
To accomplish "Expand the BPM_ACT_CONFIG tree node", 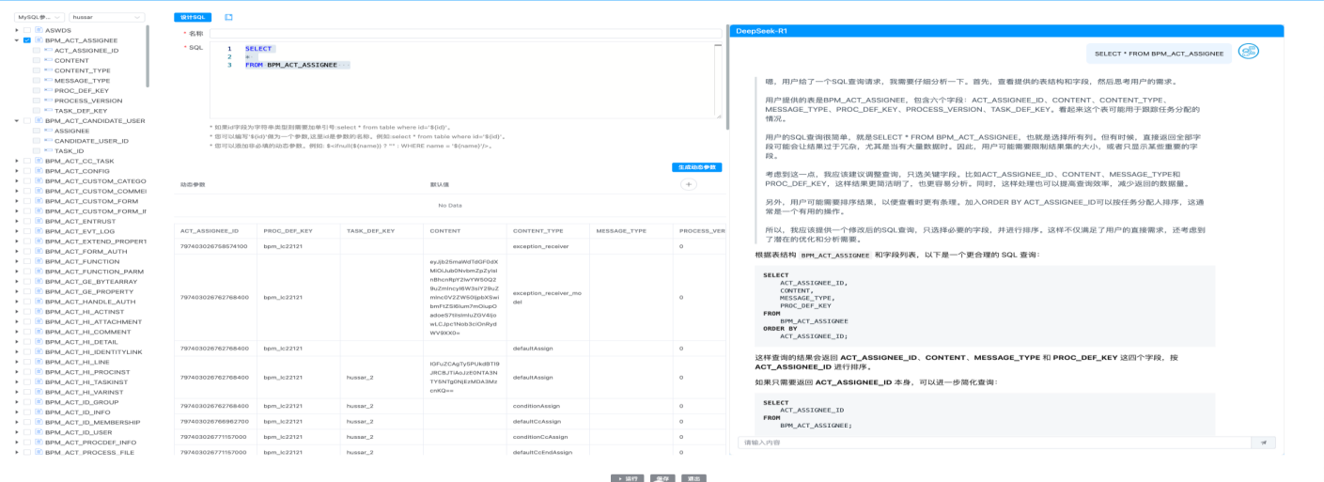I will [x=16, y=171].
